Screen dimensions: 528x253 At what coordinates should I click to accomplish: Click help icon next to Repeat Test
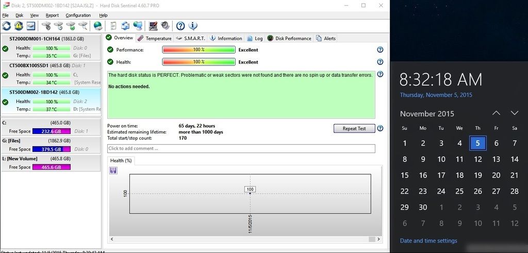click(x=380, y=128)
